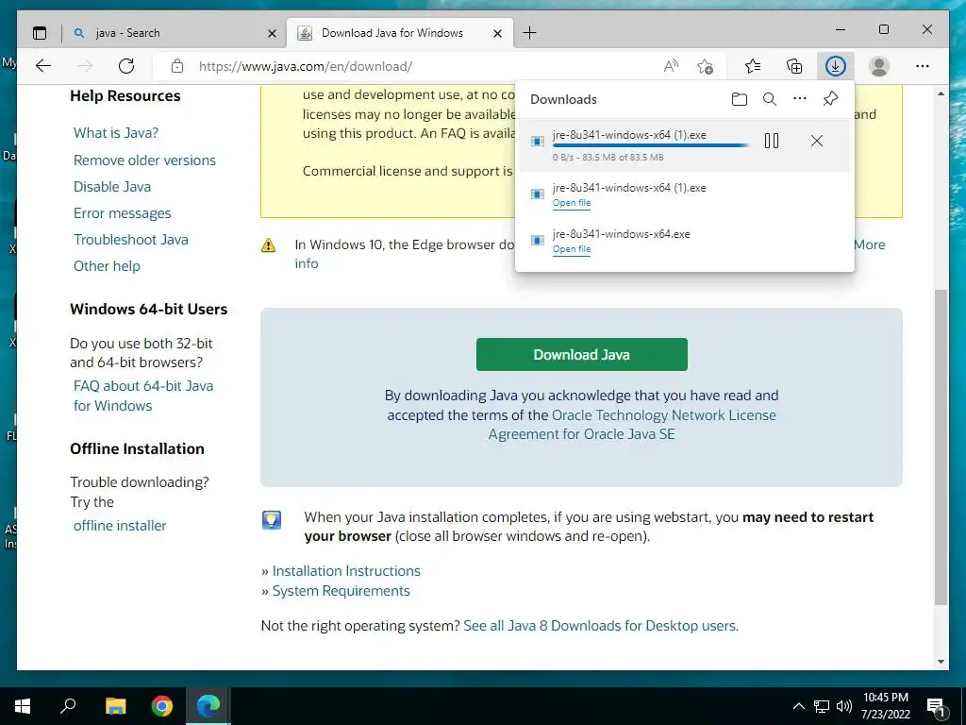The height and width of the screenshot is (725, 966).
Task: Click the green Download Java button
Action: [581, 355]
